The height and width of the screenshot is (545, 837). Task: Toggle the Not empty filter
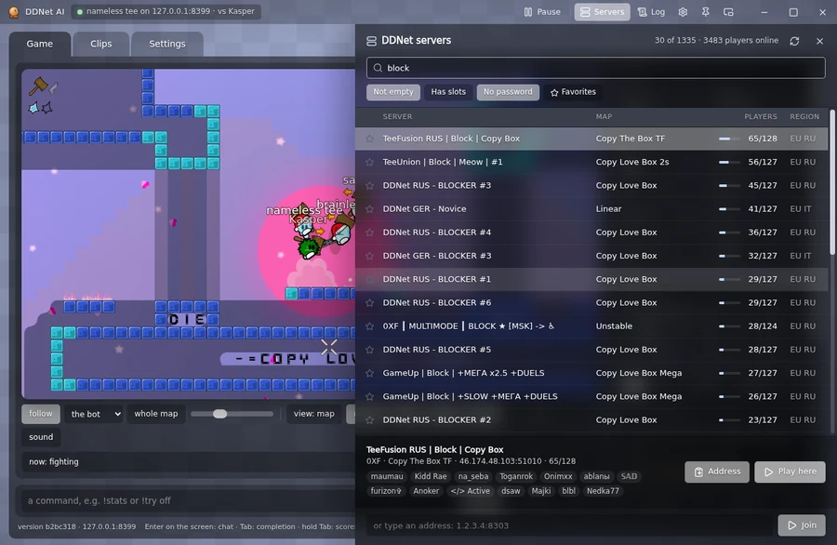point(393,92)
